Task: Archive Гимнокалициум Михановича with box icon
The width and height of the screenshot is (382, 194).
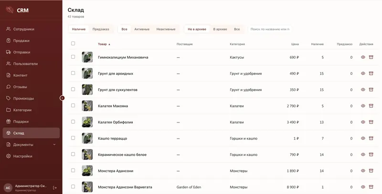Action: (x=371, y=57)
